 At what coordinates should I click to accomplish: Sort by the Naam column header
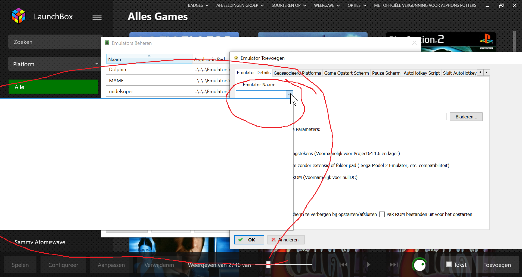point(149,59)
